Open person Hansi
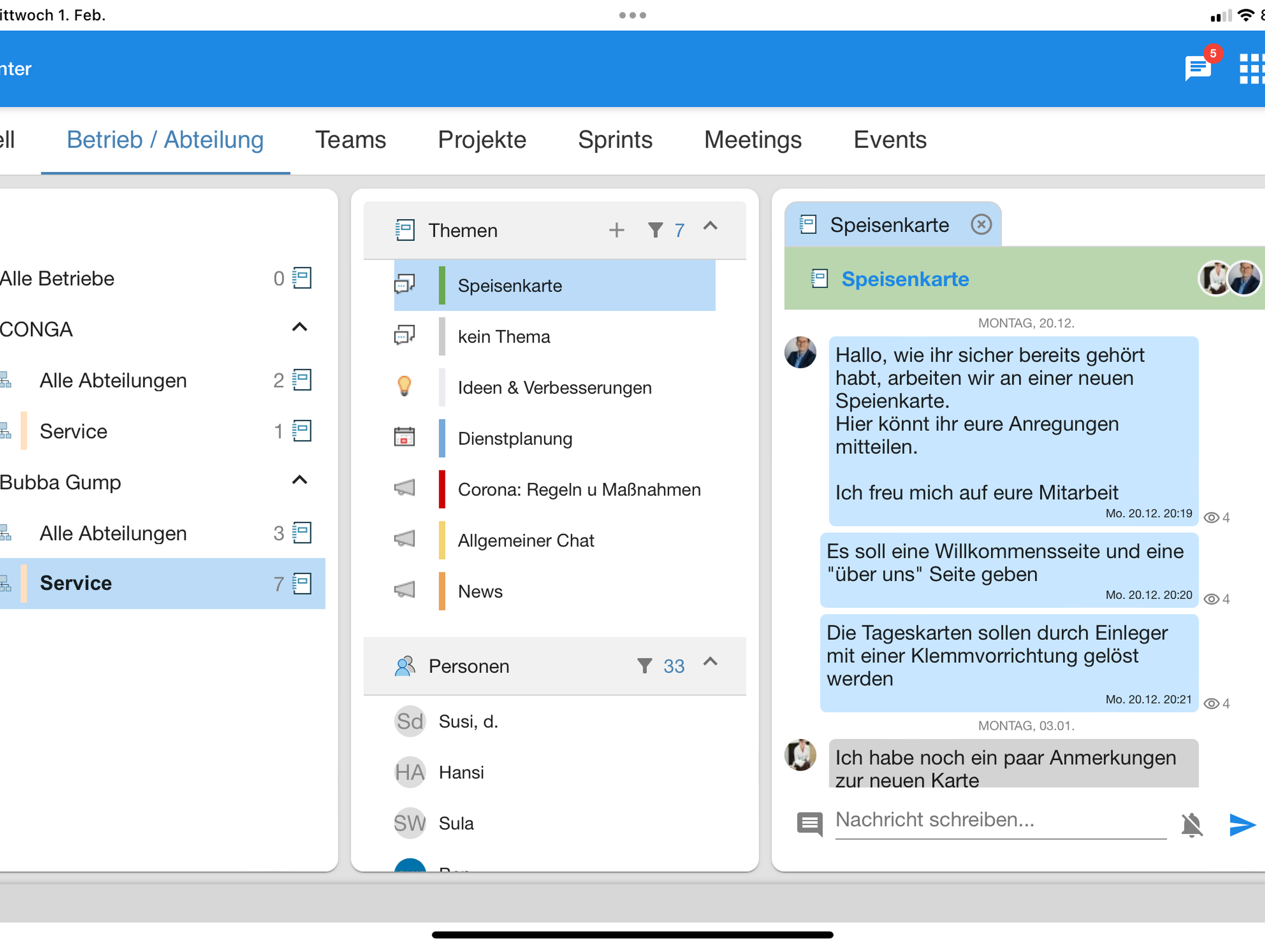The width and height of the screenshot is (1265, 948). pyautogui.click(x=555, y=772)
